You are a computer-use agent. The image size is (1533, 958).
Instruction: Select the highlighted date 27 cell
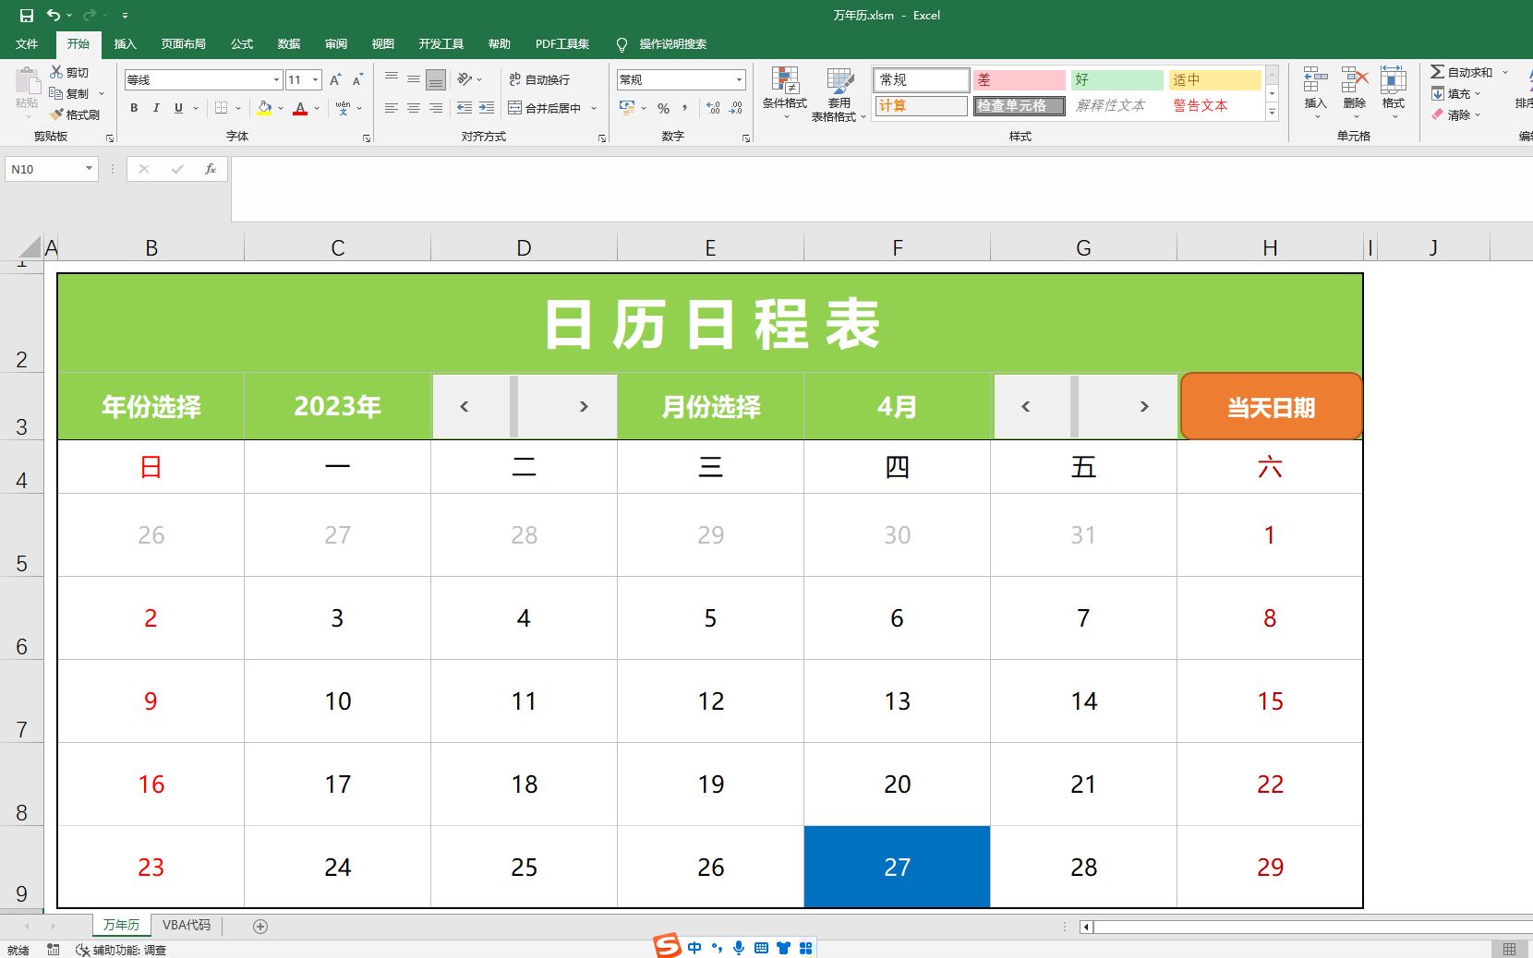tap(896, 867)
